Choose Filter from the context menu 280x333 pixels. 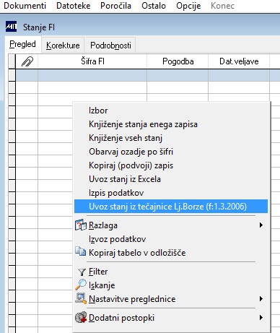[171, 272]
